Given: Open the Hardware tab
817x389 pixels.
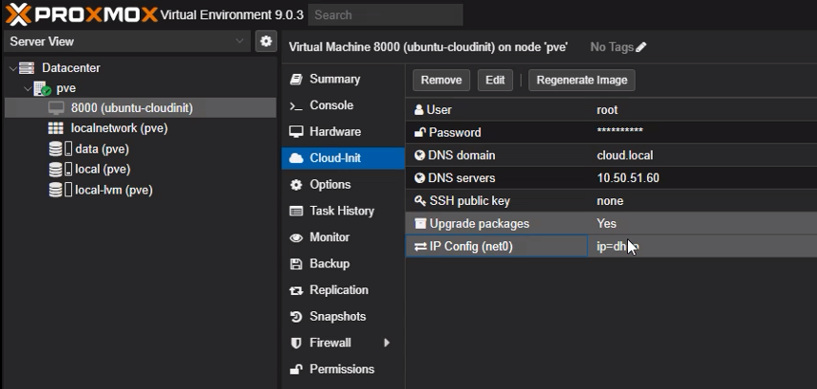Looking at the screenshot, I should pyautogui.click(x=334, y=132).
